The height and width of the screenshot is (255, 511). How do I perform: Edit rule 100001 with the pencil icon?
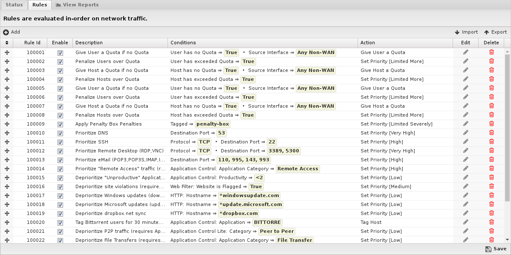click(466, 52)
